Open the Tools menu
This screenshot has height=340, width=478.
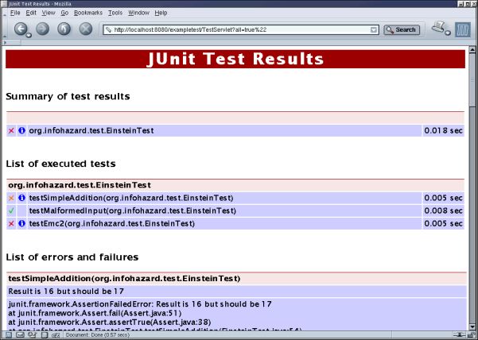click(x=115, y=13)
